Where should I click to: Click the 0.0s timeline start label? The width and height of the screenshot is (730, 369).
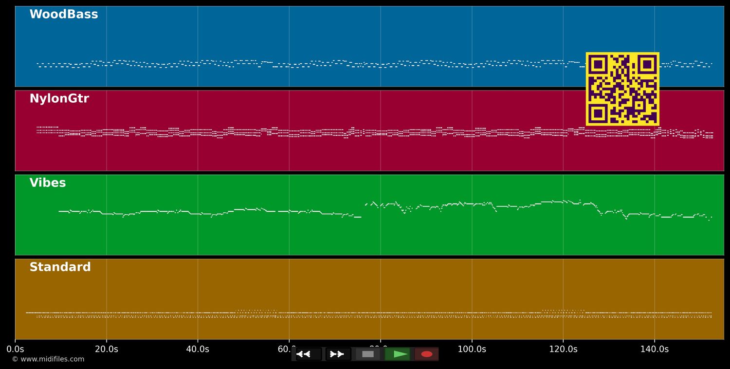click(x=15, y=349)
